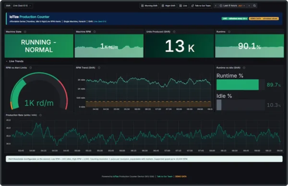This screenshot has height=186, width=288.
Task: Click the orange DEMO DATA simulated values badge
Action: 264,19
